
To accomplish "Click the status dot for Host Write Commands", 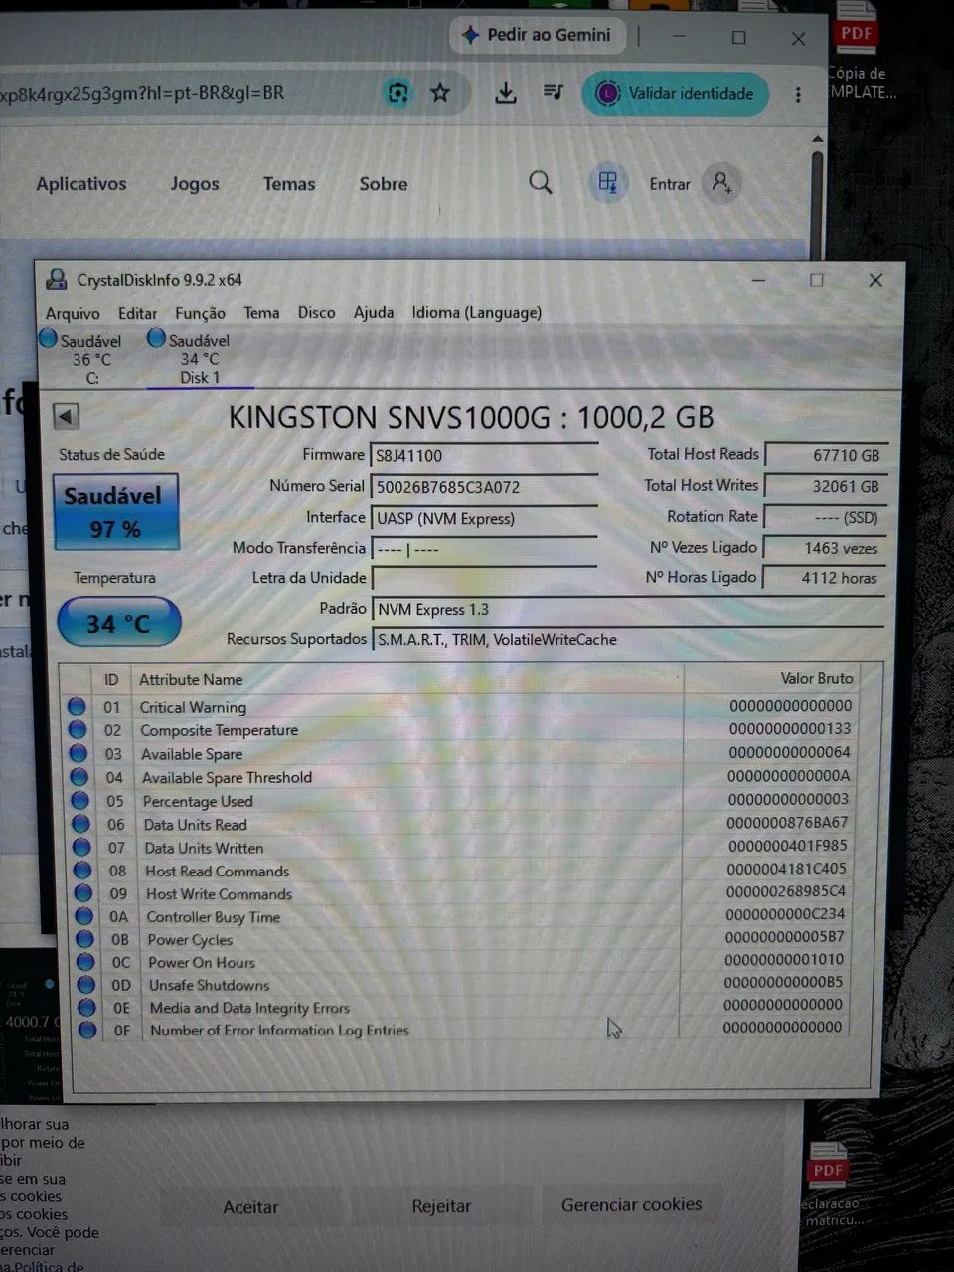I will pyautogui.click(x=83, y=893).
